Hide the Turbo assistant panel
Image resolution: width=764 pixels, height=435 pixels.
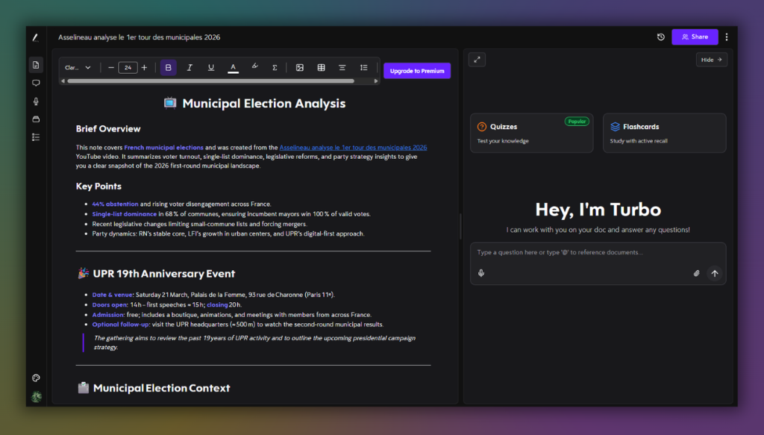point(711,59)
